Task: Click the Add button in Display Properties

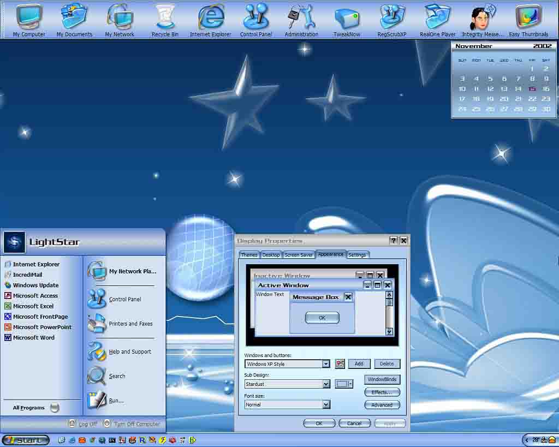Action: coord(359,363)
